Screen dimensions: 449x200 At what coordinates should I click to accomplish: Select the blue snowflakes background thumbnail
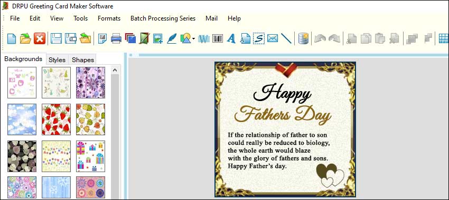(56, 187)
